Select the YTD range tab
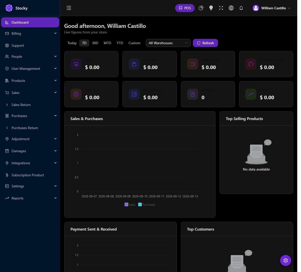 point(120,43)
